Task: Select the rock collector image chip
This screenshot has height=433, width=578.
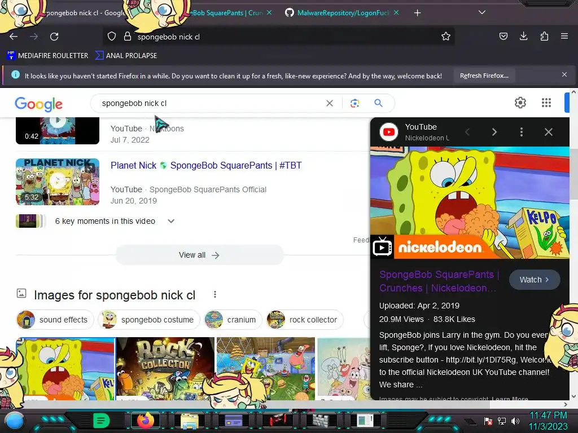Action: 305,320
